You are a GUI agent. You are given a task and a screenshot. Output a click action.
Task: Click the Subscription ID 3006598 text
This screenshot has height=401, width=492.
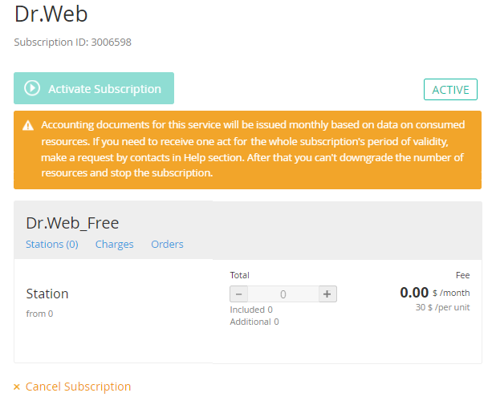pyautogui.click(x=72, y=42)
